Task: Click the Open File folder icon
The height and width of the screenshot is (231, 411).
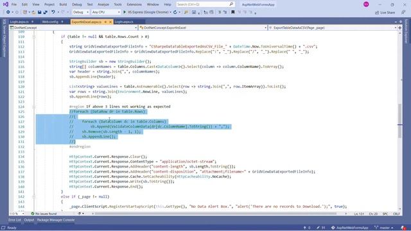Action: click(x=33, y=12)
